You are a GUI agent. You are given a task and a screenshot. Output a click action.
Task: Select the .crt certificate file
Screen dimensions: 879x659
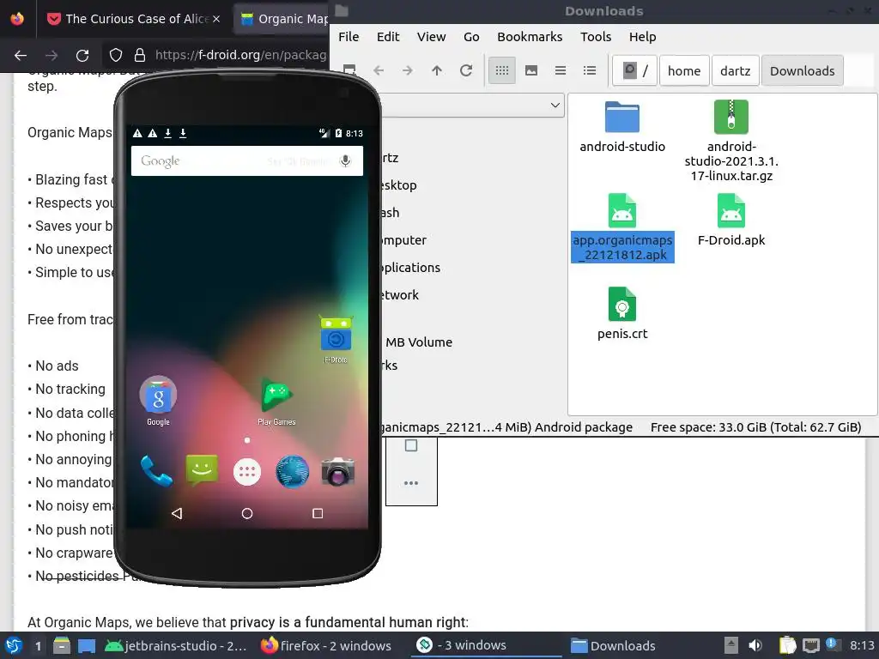622,314
